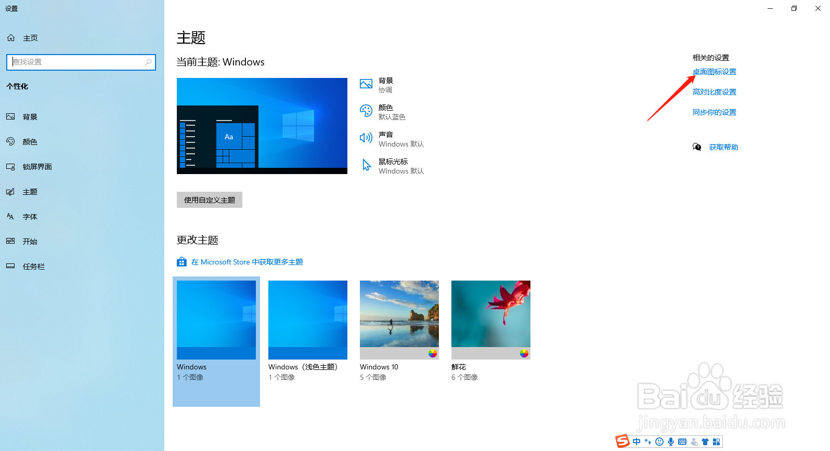Select the Windows theme thumbnail

click(x=216, y=320)
